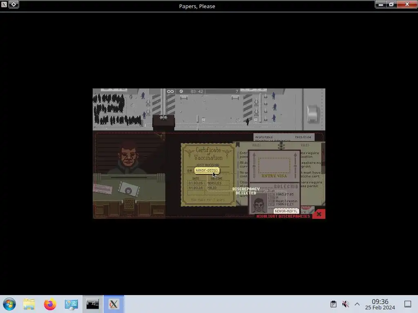This screenshot has height=313, width=418.
Task: Click the DISCREPANCY DETECTED message
Action: click(246, 191)
